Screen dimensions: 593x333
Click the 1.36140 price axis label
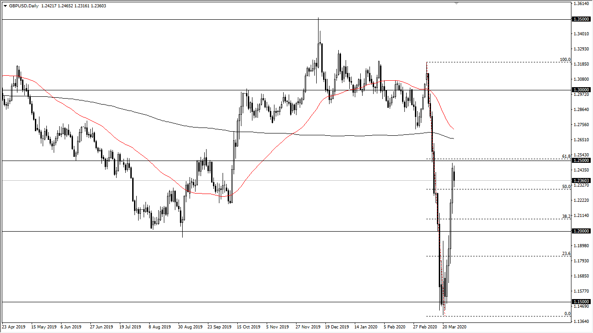(582, 4)
